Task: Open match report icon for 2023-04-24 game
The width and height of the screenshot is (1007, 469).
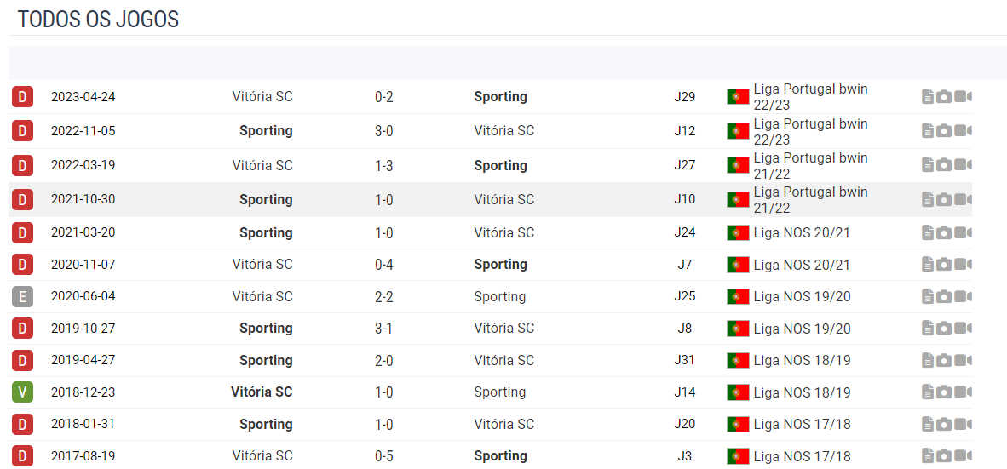Action: (x=927, y=97)
